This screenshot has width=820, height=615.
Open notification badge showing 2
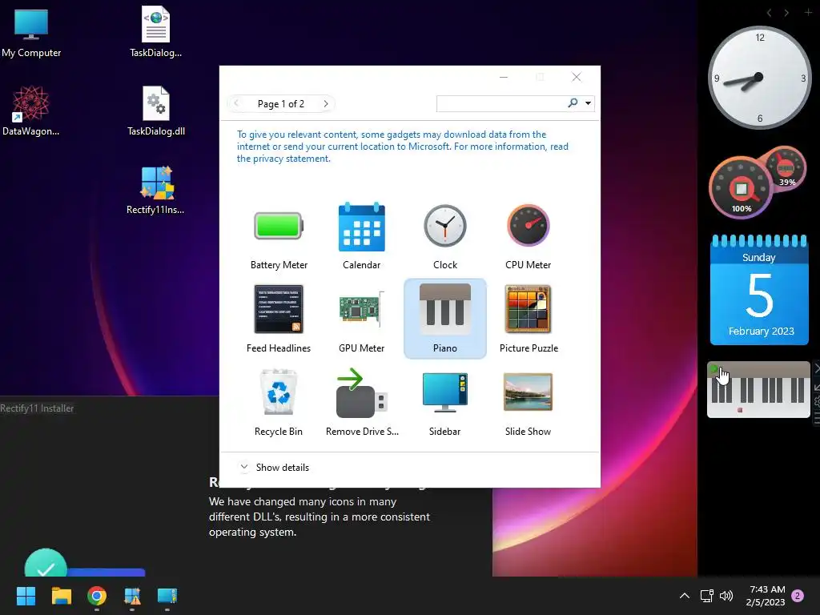(x=798, y=596)
